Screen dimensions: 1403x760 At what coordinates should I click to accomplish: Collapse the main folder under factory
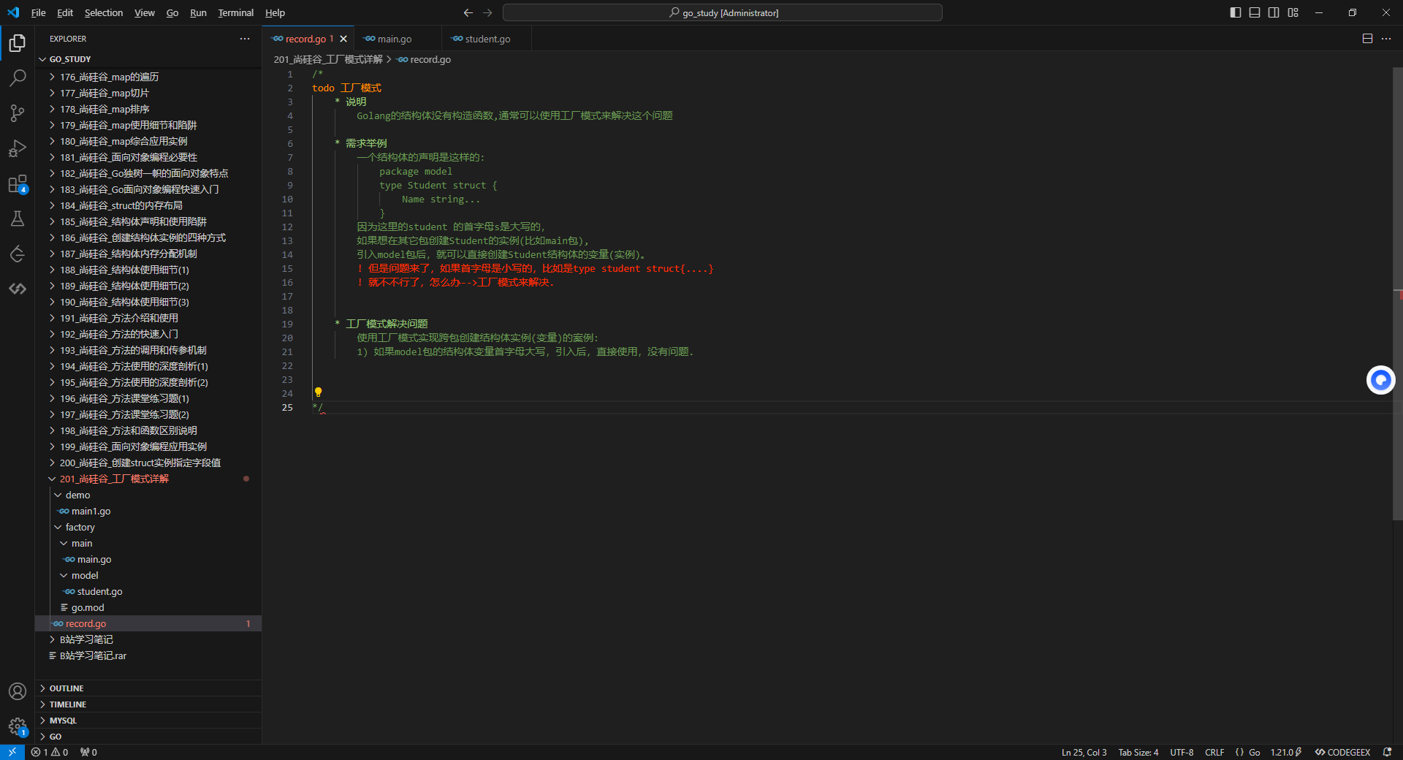point(148,543)
